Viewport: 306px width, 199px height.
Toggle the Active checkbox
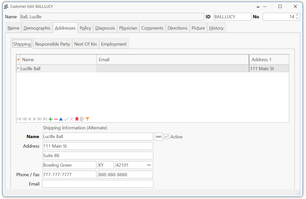(x=166, y=137)
